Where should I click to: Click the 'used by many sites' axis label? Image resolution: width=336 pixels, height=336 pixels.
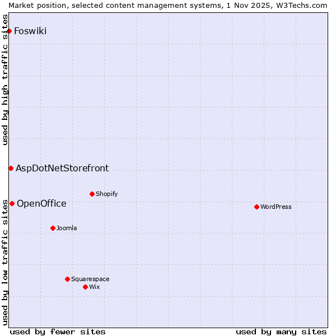pos(281,332)
